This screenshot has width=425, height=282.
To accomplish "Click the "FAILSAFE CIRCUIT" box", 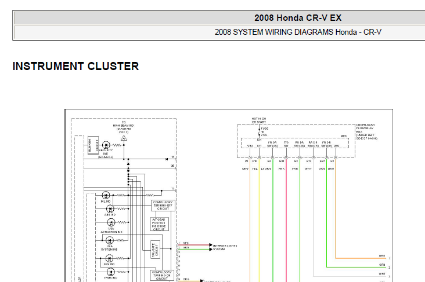I will click(x=155, y=250).
